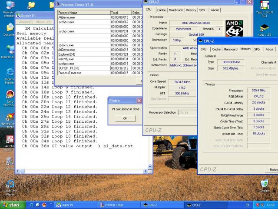Click Super PI horizontal scroll right arrow
This screenshot has height=209, width=278.
coord(146,171)
